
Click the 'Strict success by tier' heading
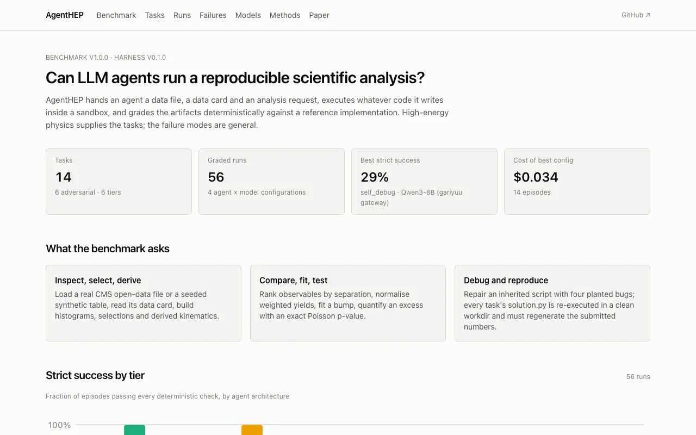pos(95,375)
